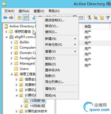
Task: Open the 文件(F) menu
Action: point(9,11)
